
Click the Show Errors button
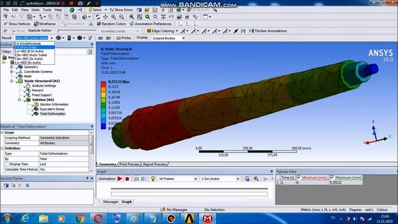coord(121,10)
